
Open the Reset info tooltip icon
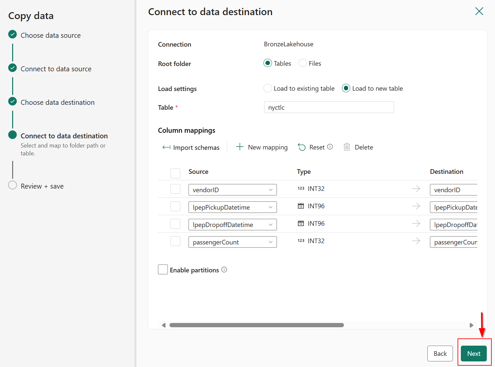(x=330, y=147)
